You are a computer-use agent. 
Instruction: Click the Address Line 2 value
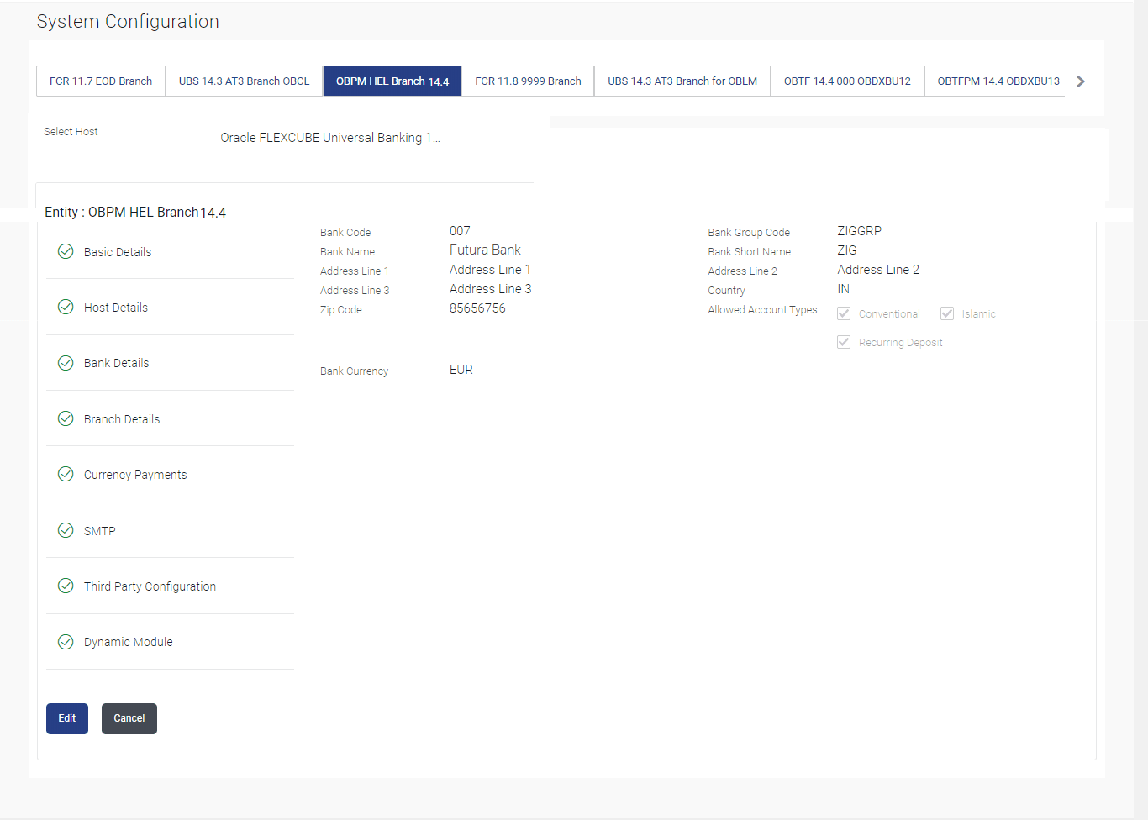click(x=878, y=270)
